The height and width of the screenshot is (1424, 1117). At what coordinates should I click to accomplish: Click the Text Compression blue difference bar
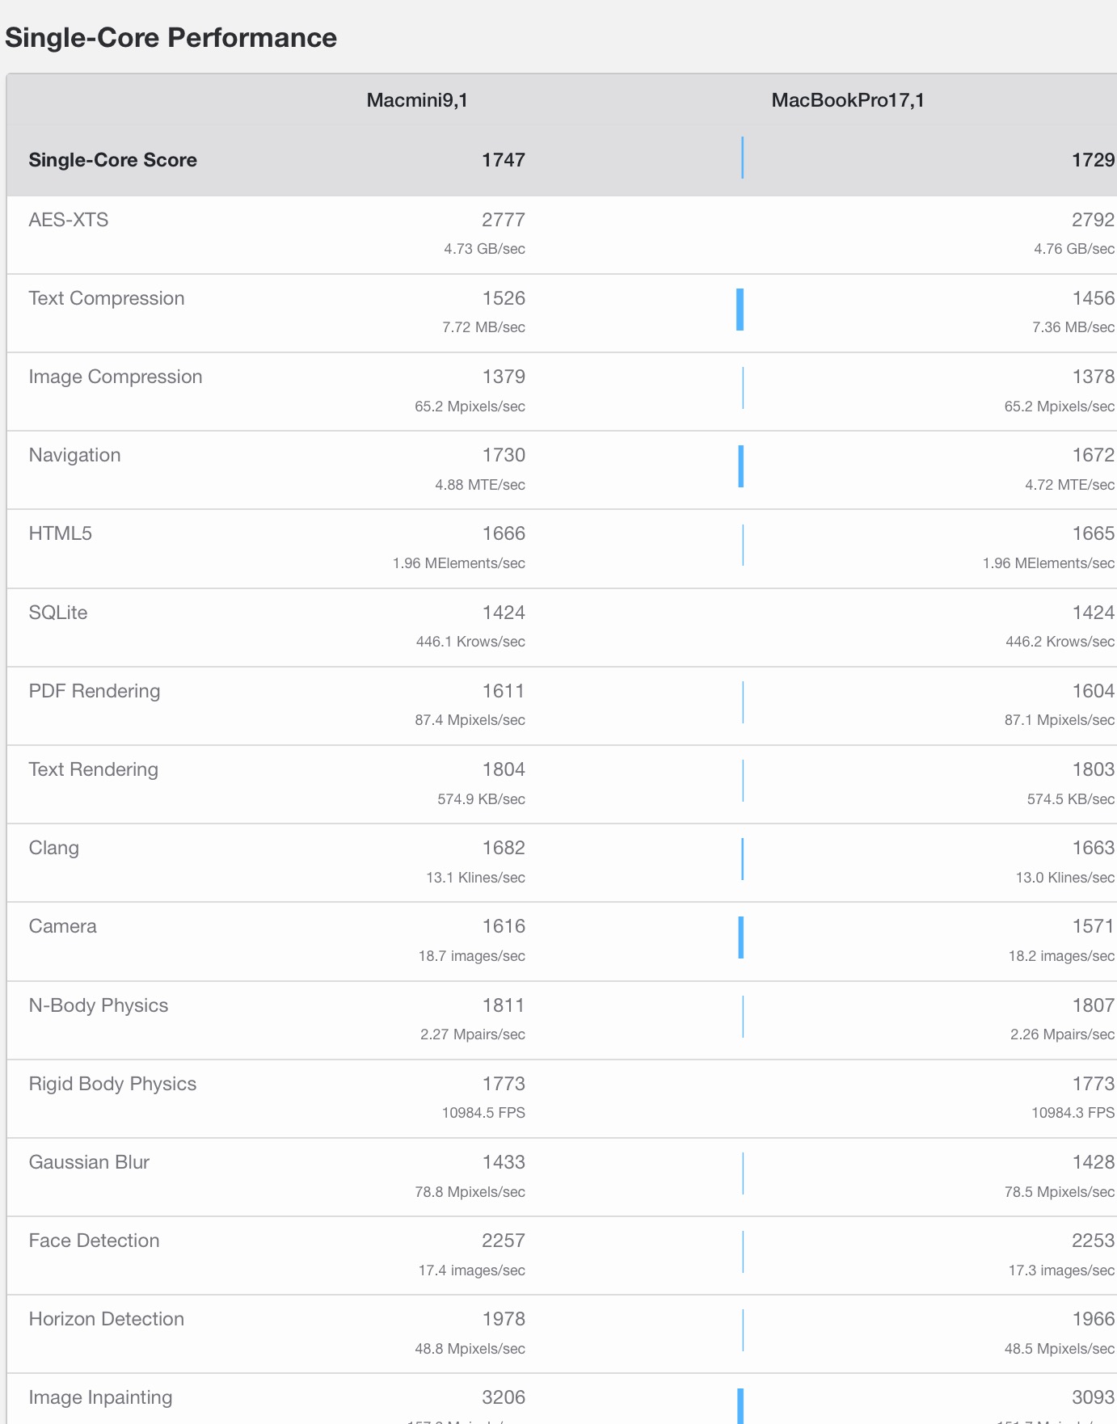coord(740,310)
